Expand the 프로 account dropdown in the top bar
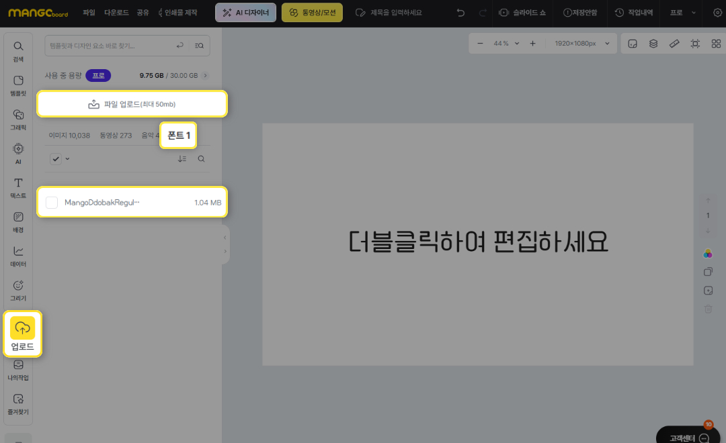The height and width of the screenshot is (443, 726). 681,13
